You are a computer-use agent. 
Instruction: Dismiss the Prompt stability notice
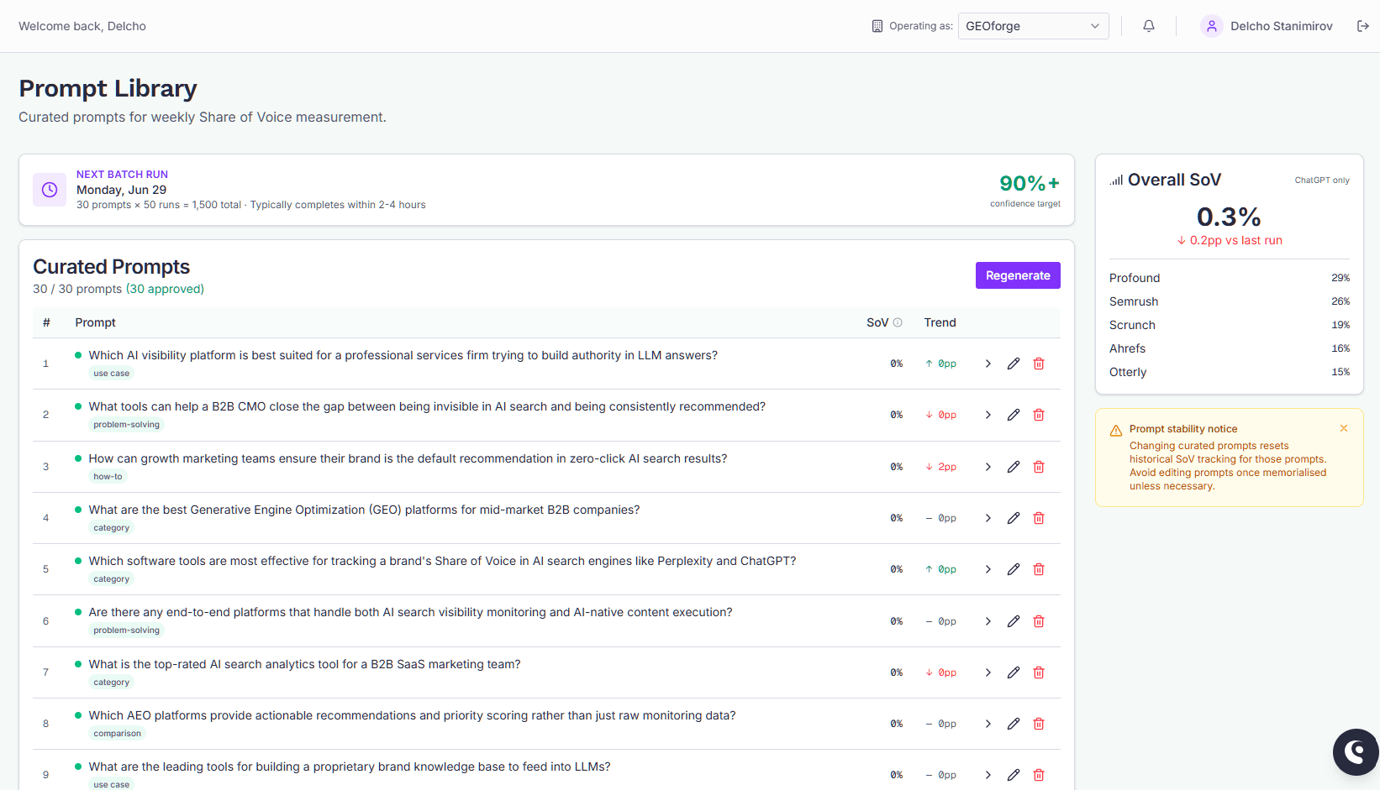(1344, 428)
